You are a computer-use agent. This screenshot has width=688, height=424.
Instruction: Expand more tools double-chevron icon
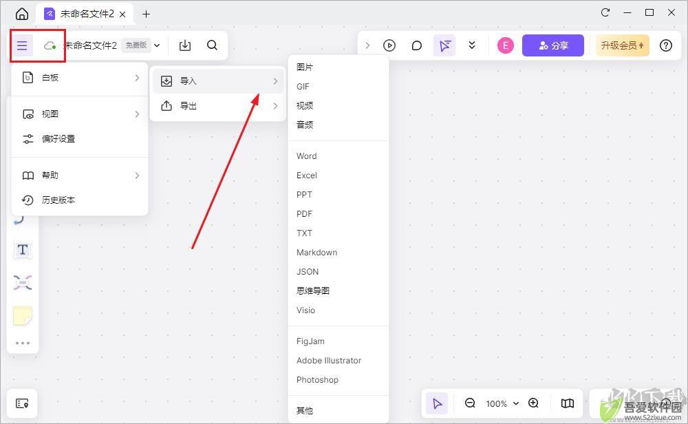[x=472, y=45]
